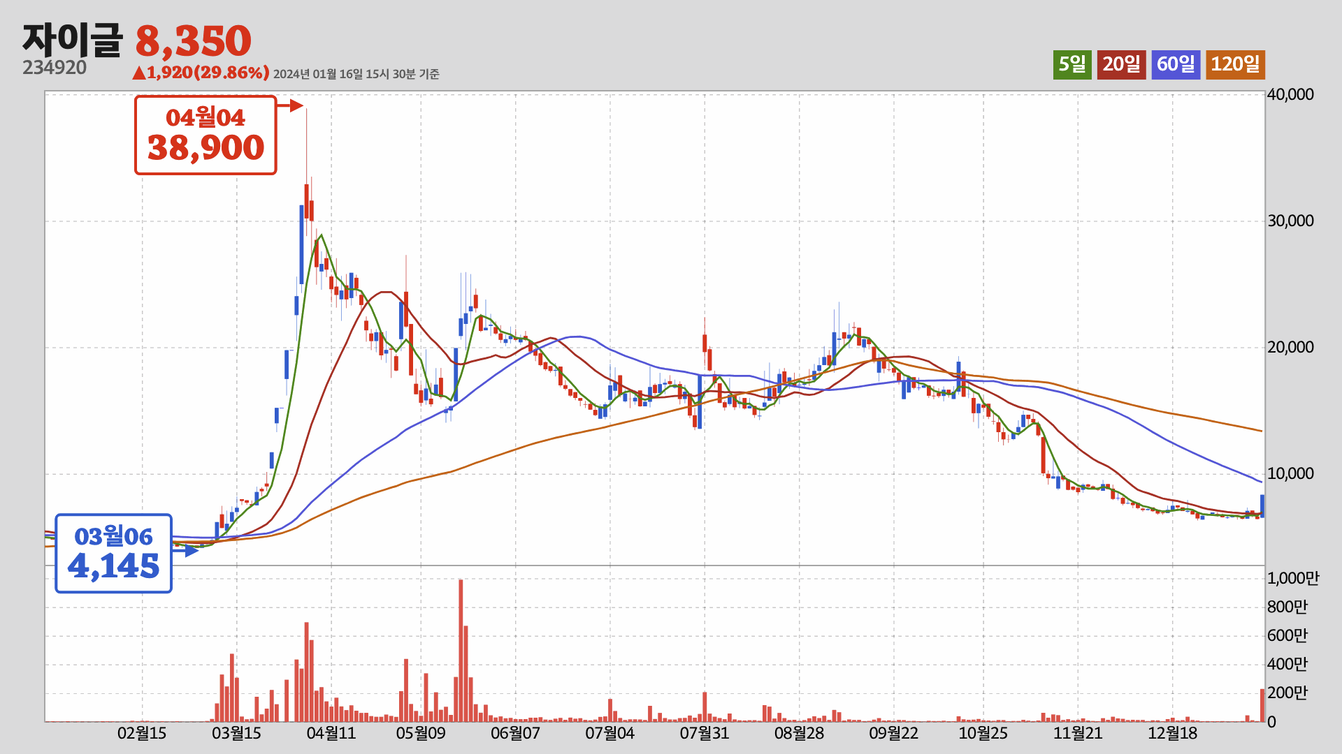Viewport: 1342px width, 754px height.
Task: Click the 07월31 date axis label
Action: [x=705, y=734]
